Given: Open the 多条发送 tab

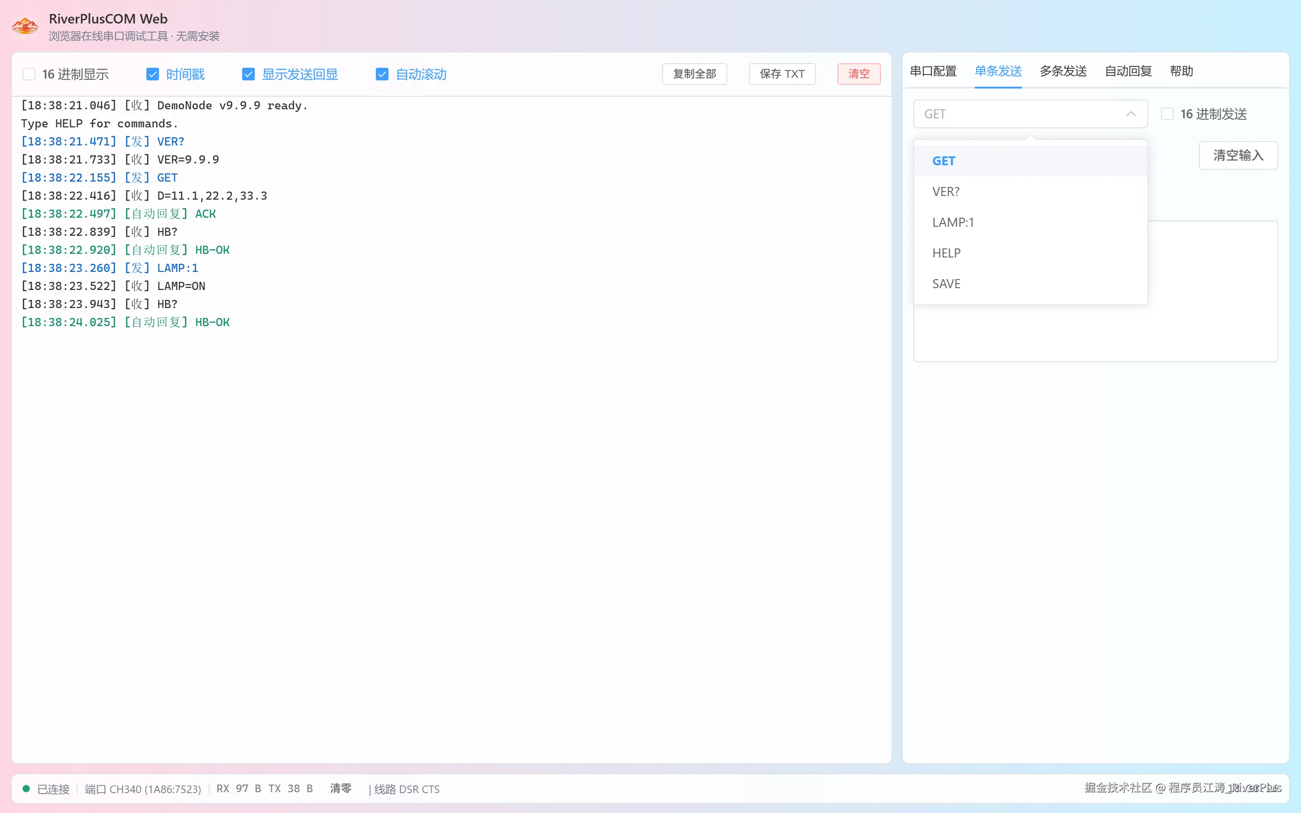Looking at the screenshot, I should click(x=1063, y=71).
